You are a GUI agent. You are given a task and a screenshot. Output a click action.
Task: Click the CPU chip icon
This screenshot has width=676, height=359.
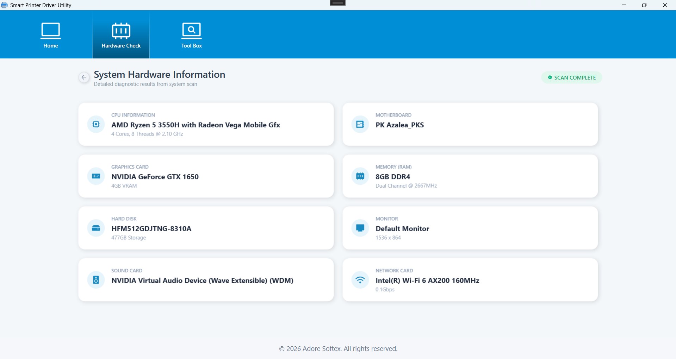coord(96,124)
